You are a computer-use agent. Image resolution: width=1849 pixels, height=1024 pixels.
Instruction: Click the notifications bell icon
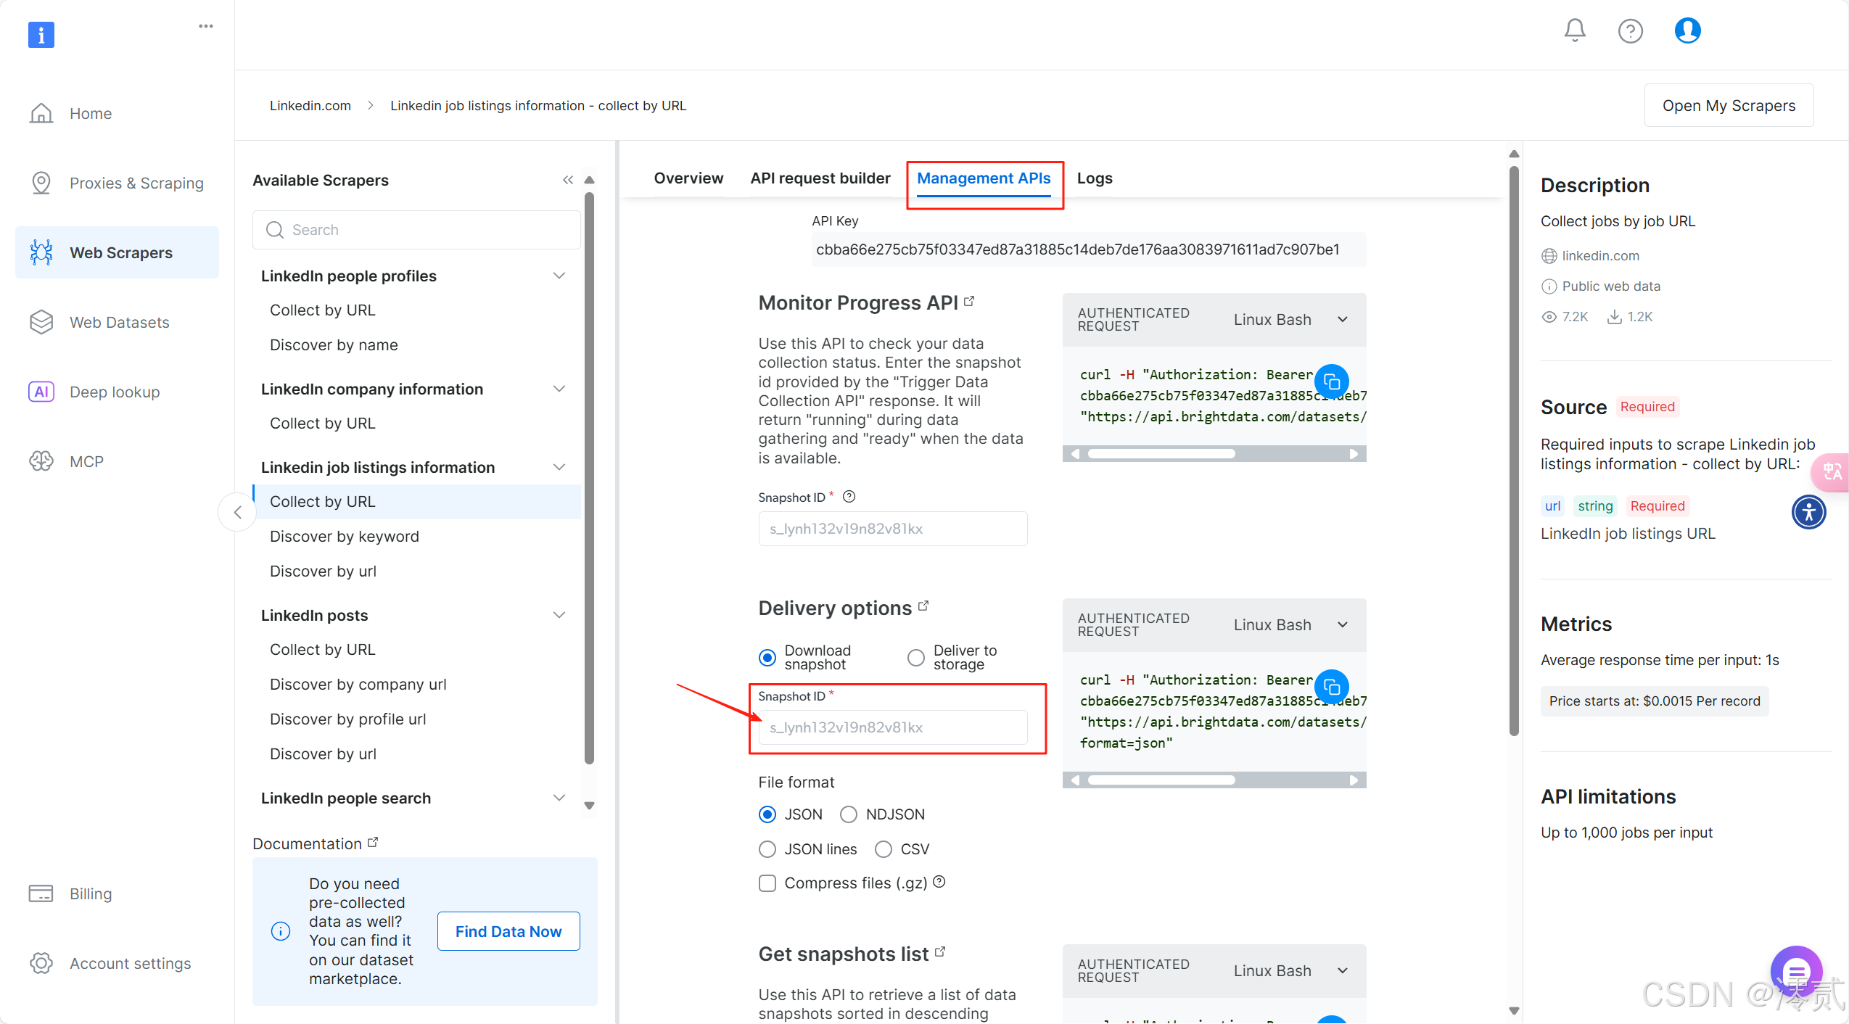click(1574, 30)
